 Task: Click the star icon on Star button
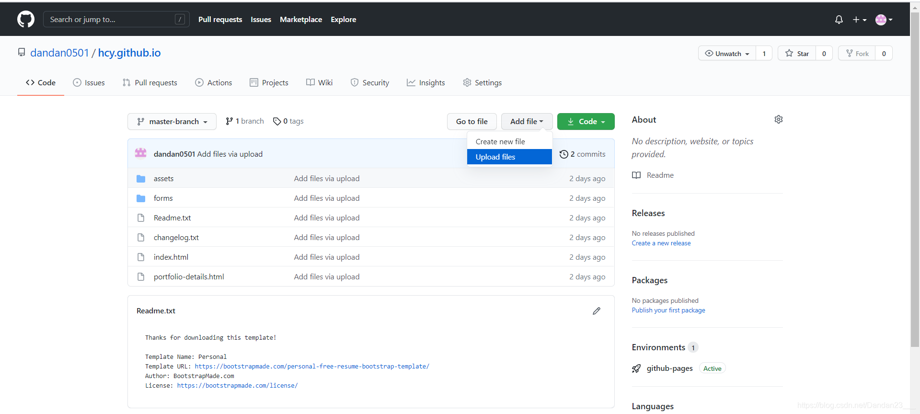pos(789,53)
